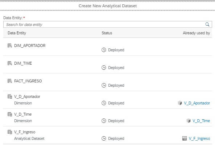Click the FACT_INGRESO table icon

pos(9,81)
